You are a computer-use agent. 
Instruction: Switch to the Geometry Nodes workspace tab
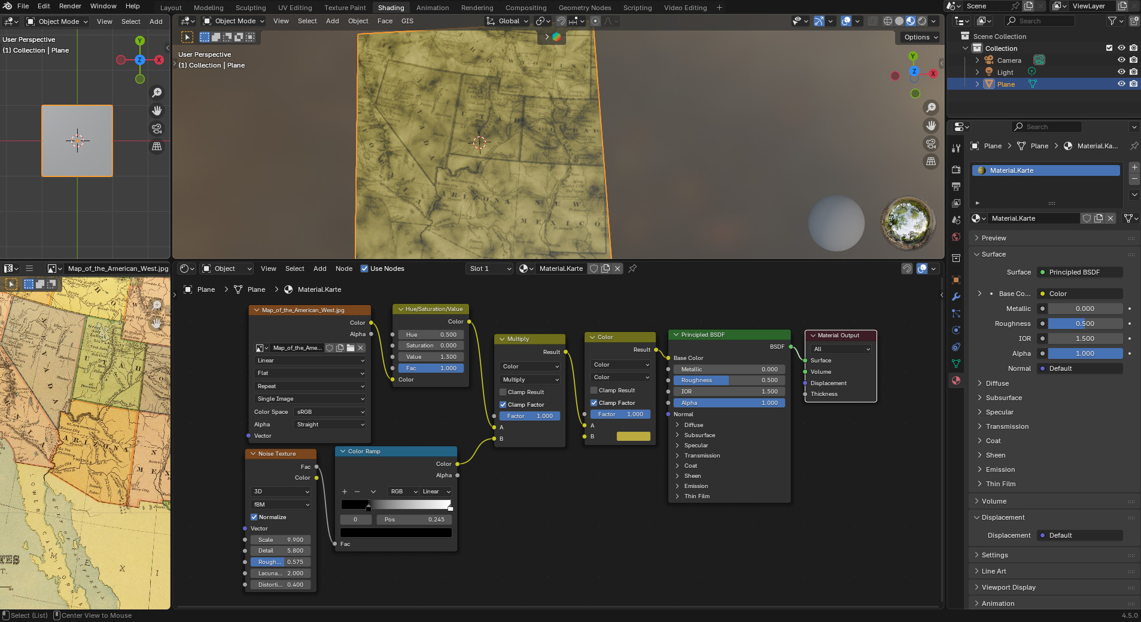pyautogui.click(x=585, y=8)
